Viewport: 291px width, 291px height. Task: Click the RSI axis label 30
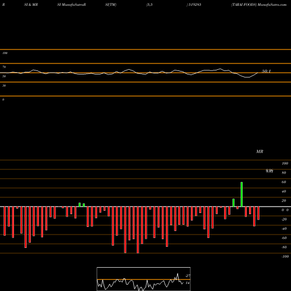pos(4,86)
